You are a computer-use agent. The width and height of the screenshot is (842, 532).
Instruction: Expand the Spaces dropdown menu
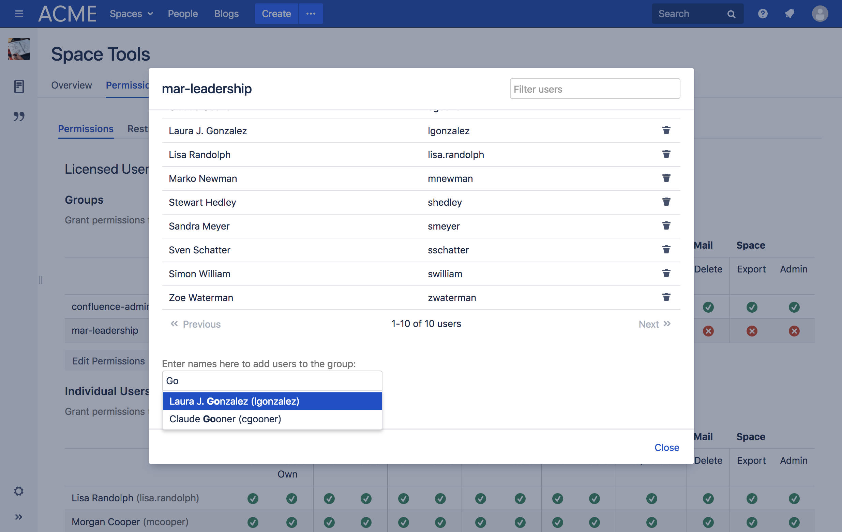(x=131, y=14)
